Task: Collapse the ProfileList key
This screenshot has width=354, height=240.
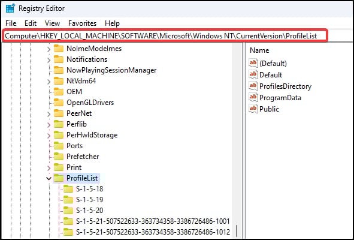Action: point(49,178)
